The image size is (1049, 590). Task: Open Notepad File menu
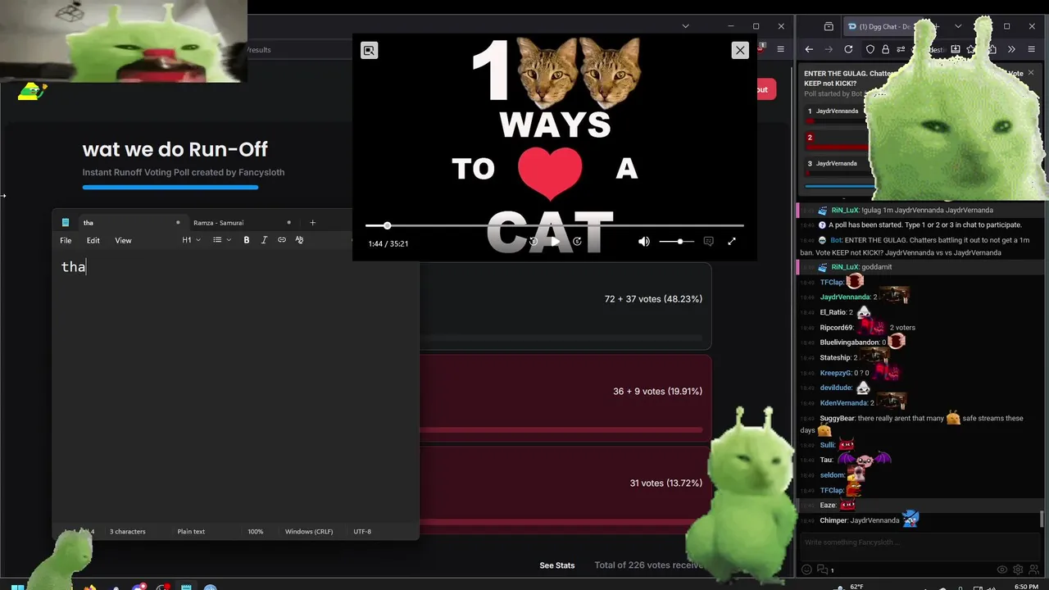(66, 240)
